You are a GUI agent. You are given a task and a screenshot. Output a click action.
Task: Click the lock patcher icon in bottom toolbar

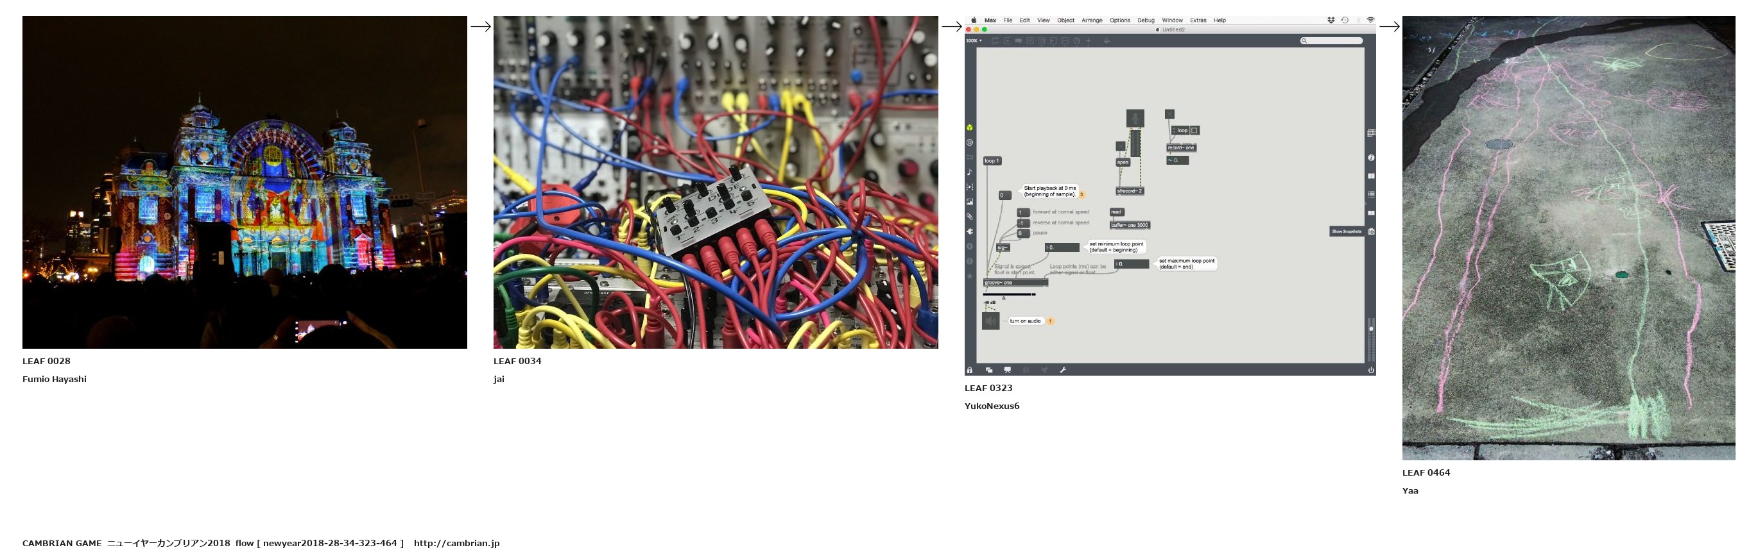click(969, 370)
